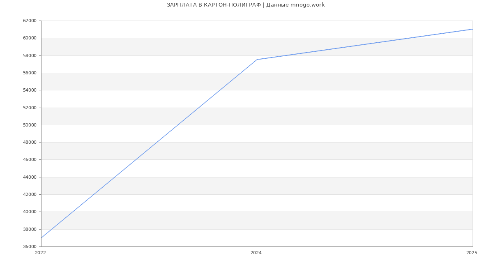Click the 2024 data point on the line

pyautogui.click(x=257, y=60)
